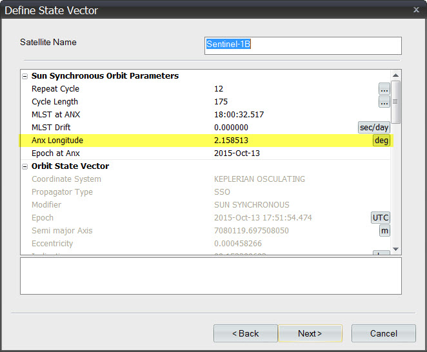Click the UTC button beside Epoch
Screen dimensions: 427x352
pyautogui.click(x=381, y=218)
